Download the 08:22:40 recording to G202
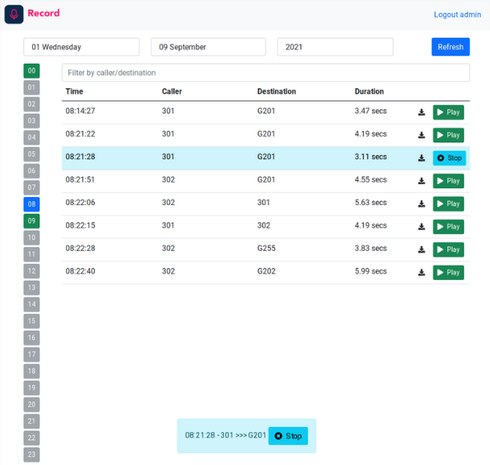Screen dimensions: 490x465 (422, 273)
